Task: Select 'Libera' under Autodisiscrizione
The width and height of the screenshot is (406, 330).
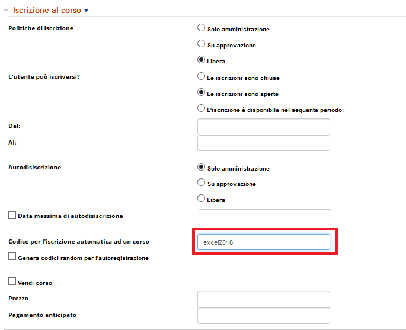Action: 201,199
